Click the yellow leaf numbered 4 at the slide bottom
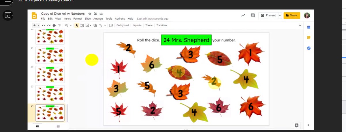 coord(194,112)
